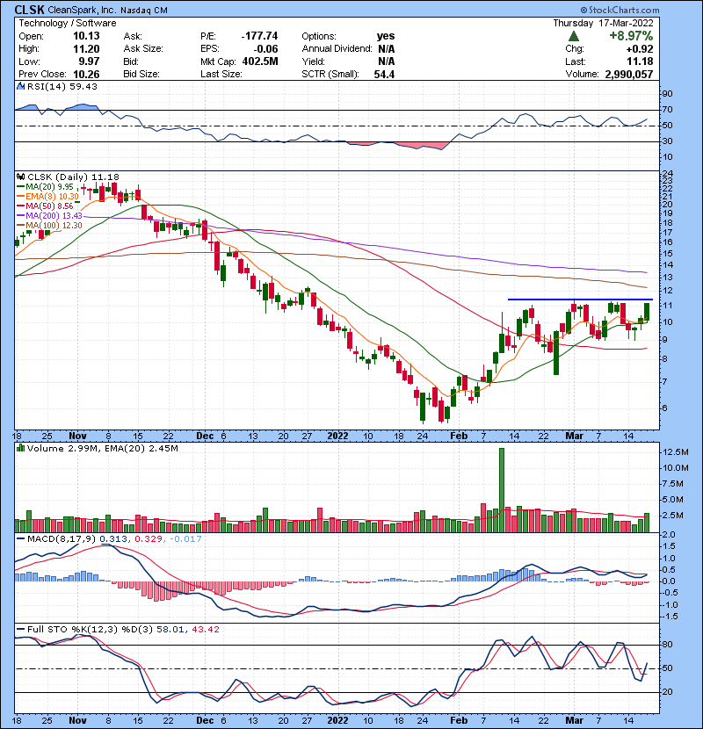
Task: Click the Chg value +0.92
Action: coord(639,49)
